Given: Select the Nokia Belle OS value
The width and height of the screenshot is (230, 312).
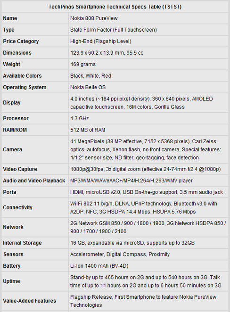Looking at the screenshot, I should (x=88, y=87).
